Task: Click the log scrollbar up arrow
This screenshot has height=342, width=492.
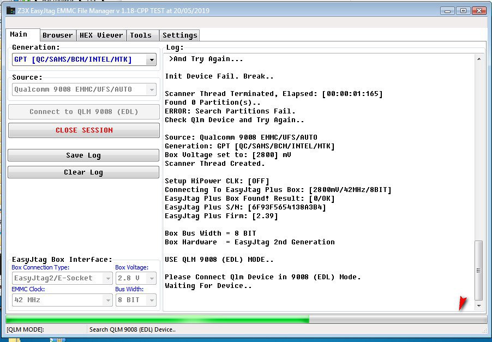Action: [x=479, y=59]
